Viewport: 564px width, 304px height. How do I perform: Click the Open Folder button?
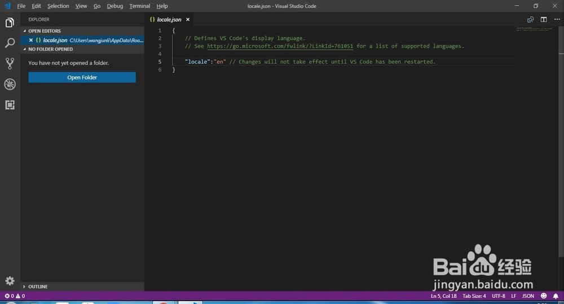click(82, 77)
